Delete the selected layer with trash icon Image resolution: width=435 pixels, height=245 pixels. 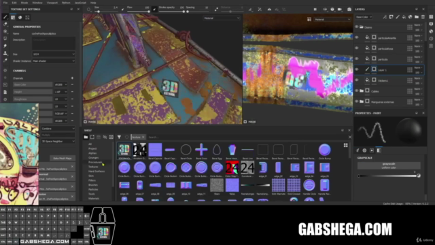(x=423, y=17)
